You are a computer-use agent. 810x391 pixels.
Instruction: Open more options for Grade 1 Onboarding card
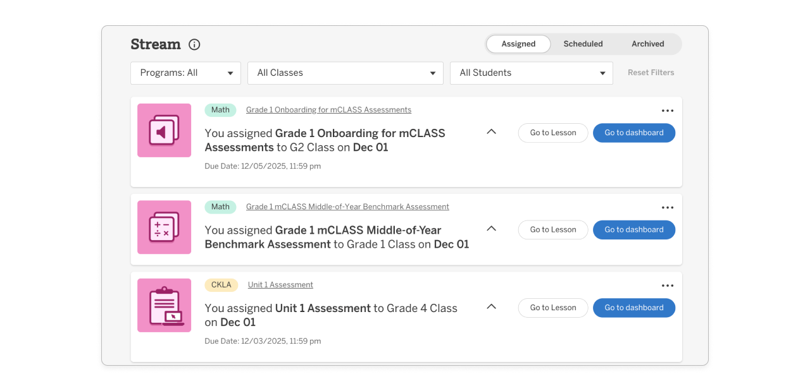click(667, 111)
